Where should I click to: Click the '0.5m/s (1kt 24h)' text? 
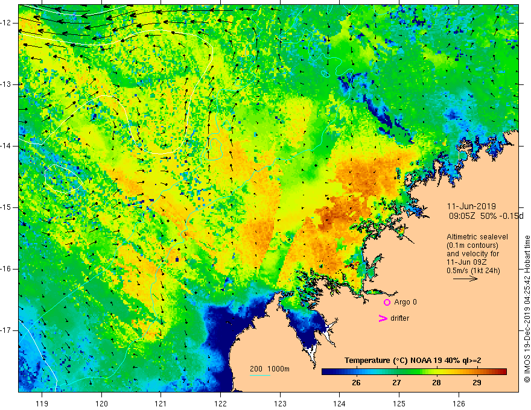pyautogui.click(x=473, y=271)
